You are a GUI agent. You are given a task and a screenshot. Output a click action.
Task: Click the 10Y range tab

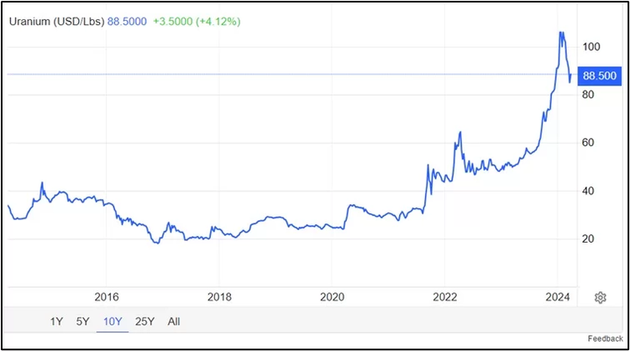pyautogui.click(x=110, y=321)
